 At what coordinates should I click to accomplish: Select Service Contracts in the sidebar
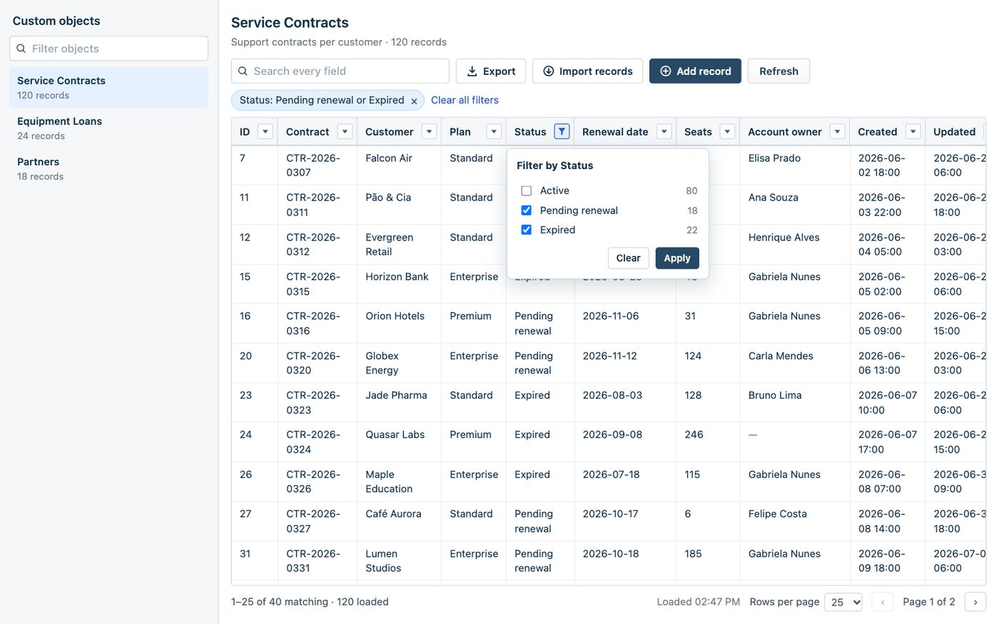coord(108,87)
